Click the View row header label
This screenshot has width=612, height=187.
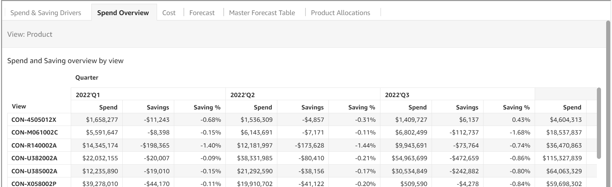[19, 106]
